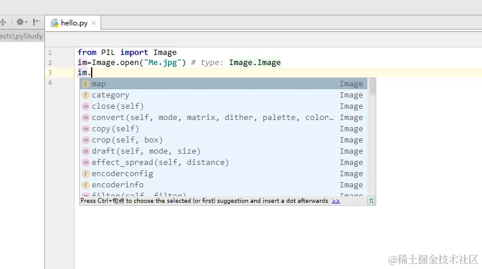
Task: Open the settings gear dropdown in project panel
Action: tap(21, 22)
